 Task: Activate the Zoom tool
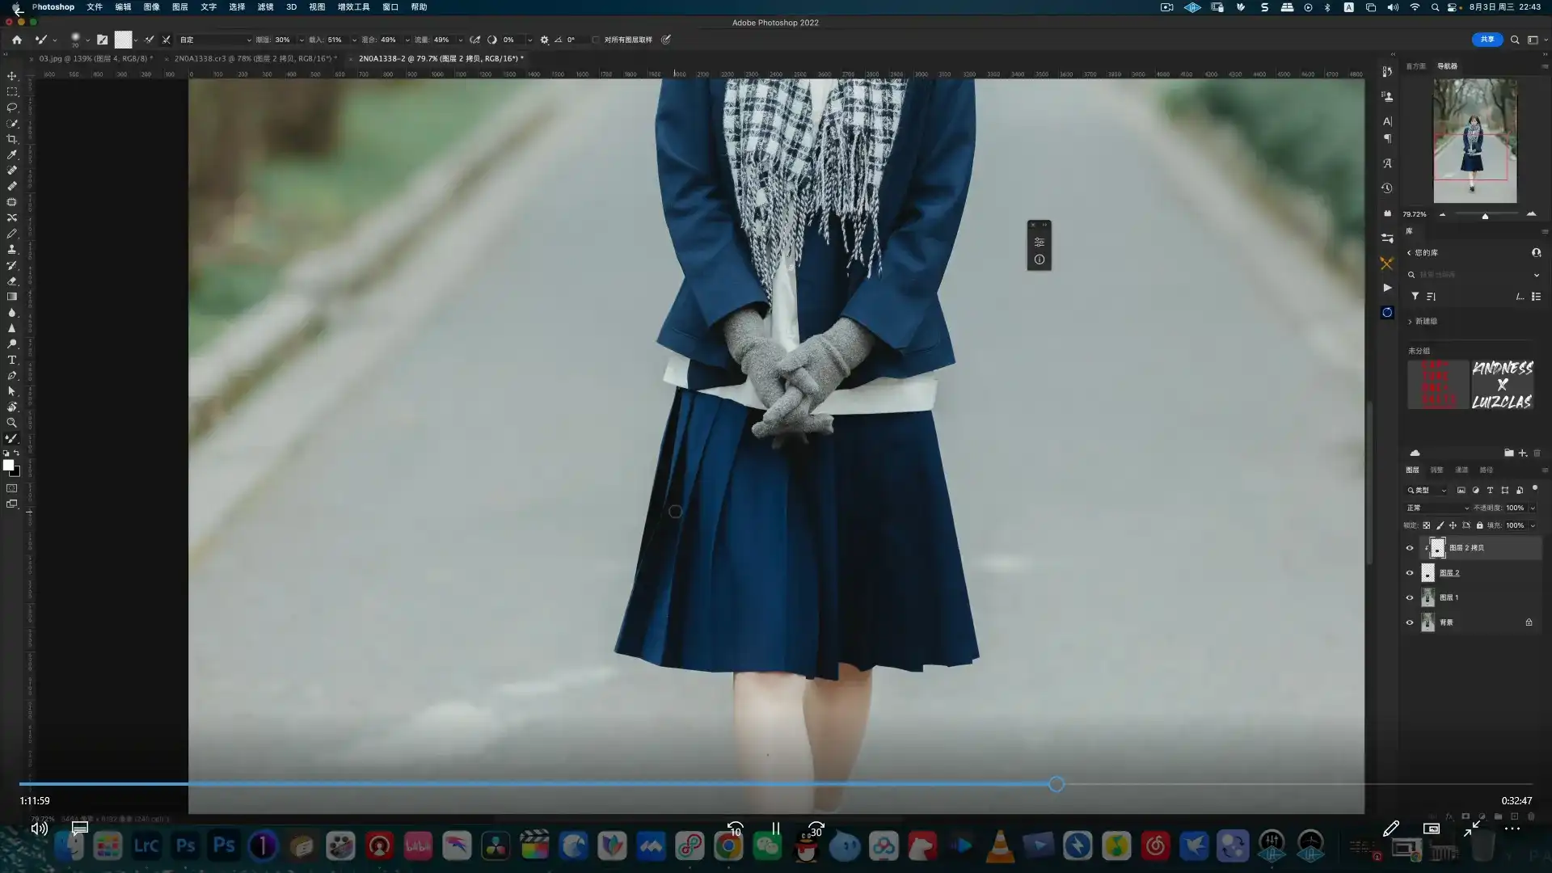(12, 424)
